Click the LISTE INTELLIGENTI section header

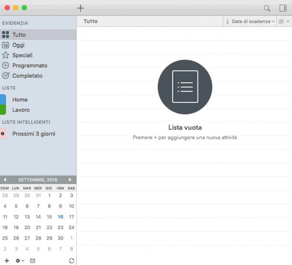(26, 122)
